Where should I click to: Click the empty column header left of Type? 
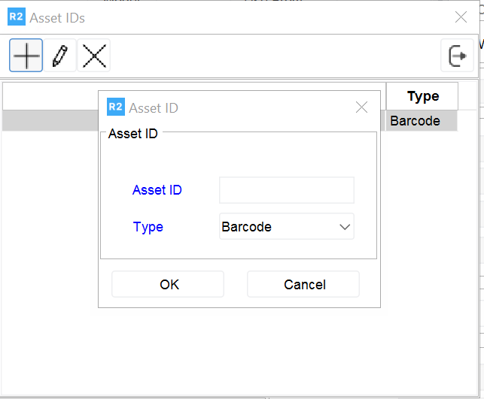click(x=51, y=96)
